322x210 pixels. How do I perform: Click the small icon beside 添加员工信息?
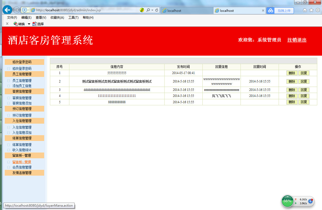(x=8, y=86)
